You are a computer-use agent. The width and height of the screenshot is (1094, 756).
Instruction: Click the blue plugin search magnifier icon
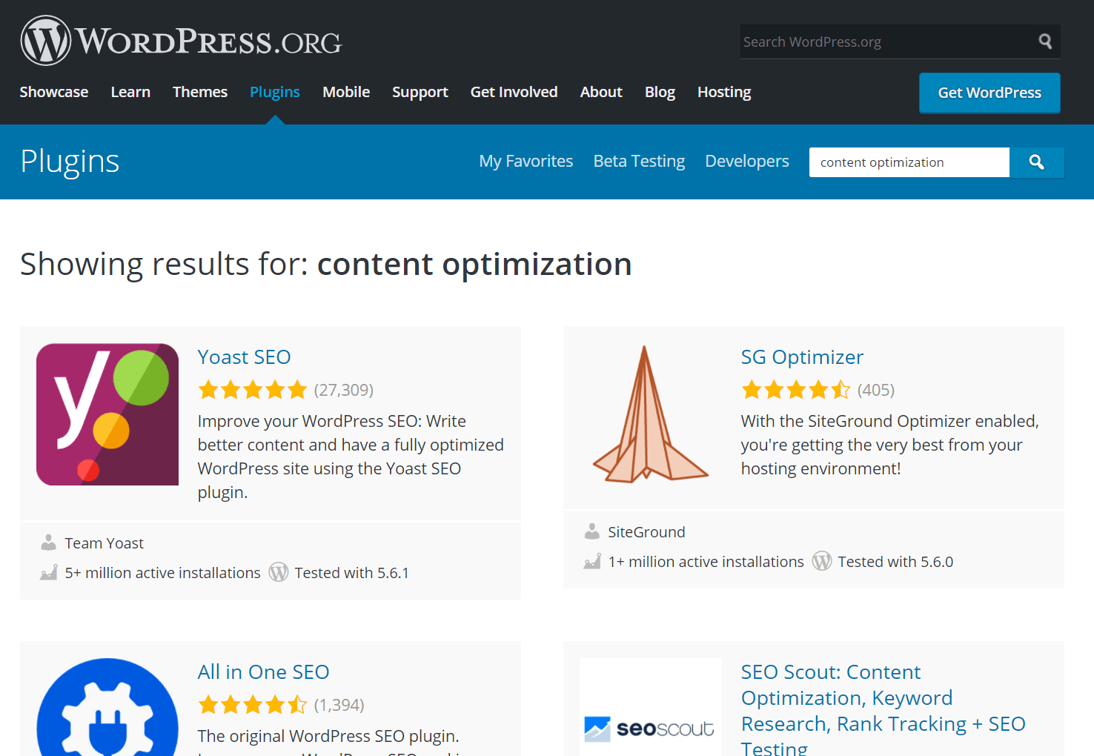[x=1036, y=162]
